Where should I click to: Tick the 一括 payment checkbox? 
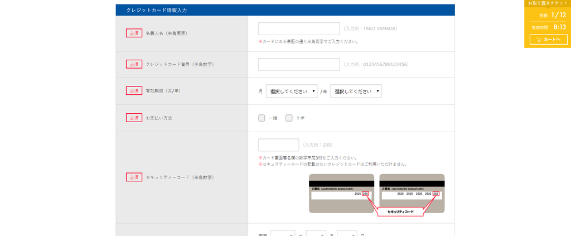pos(262,118)
